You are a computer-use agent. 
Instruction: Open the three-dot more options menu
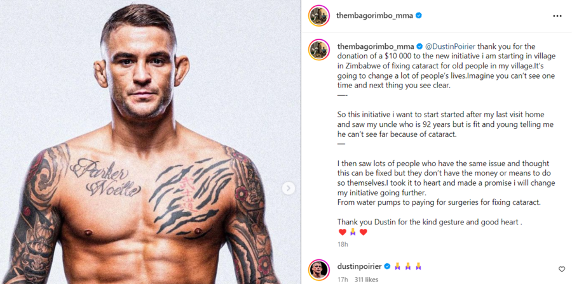tap(557, 16)
